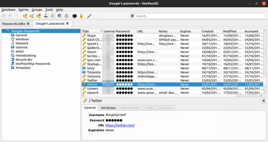This screenshot has width=268, height=142.
Task: Select the SpiderO... entry
Action: point(172,48)
